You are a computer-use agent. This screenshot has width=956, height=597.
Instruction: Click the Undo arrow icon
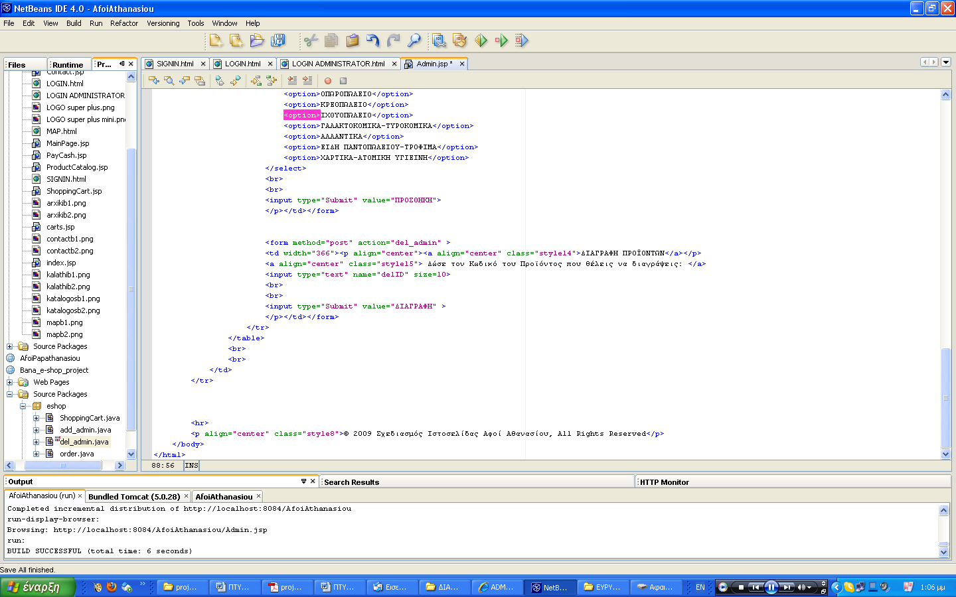(x=373, y=40)
